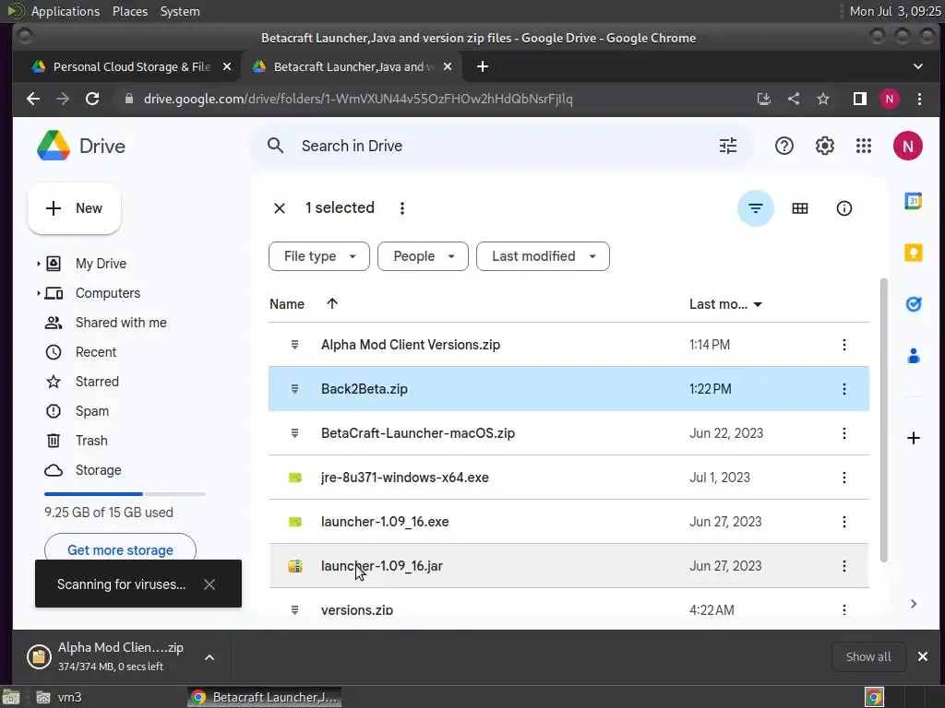Open the Google Keep side panel icon
The height and width of the screenshot is (708, 945).
pyautogui.click(x=913, y=253)
